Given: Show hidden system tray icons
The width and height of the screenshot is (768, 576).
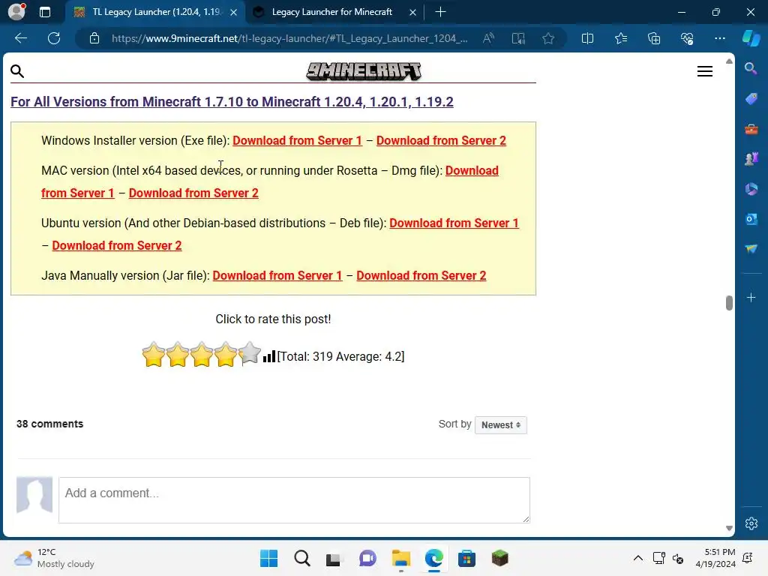Looking at the screenshot, I should [637, 558].
